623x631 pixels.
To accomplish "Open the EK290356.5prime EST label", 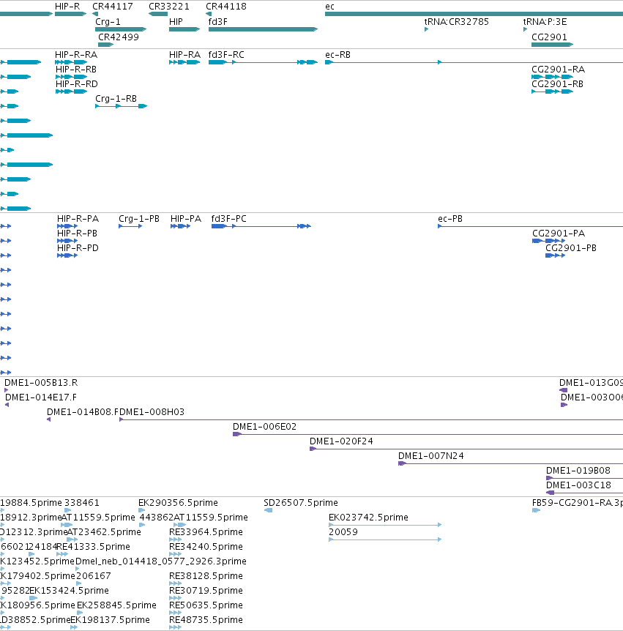I will [x=179, y=503].
